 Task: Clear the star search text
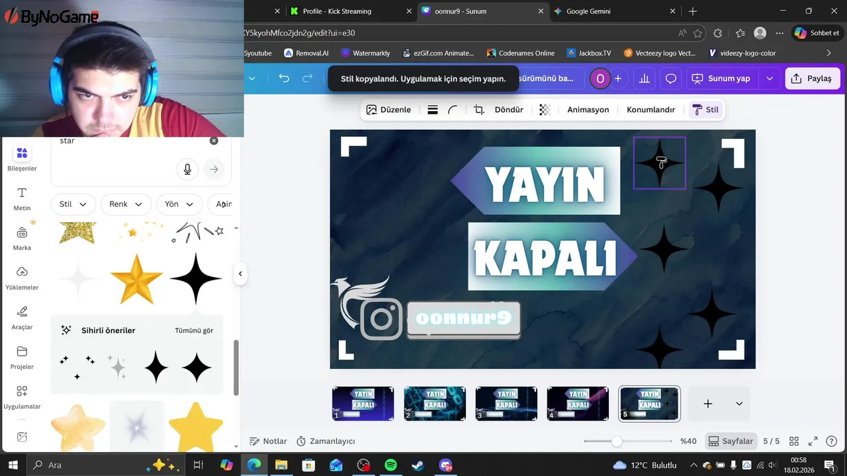pyautogui.click(x=214, y=141)
